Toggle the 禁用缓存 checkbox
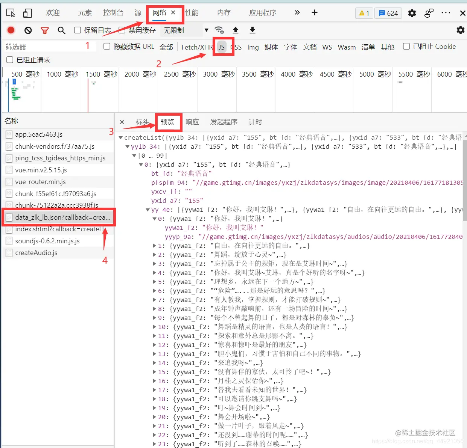 tap(122, 30)
